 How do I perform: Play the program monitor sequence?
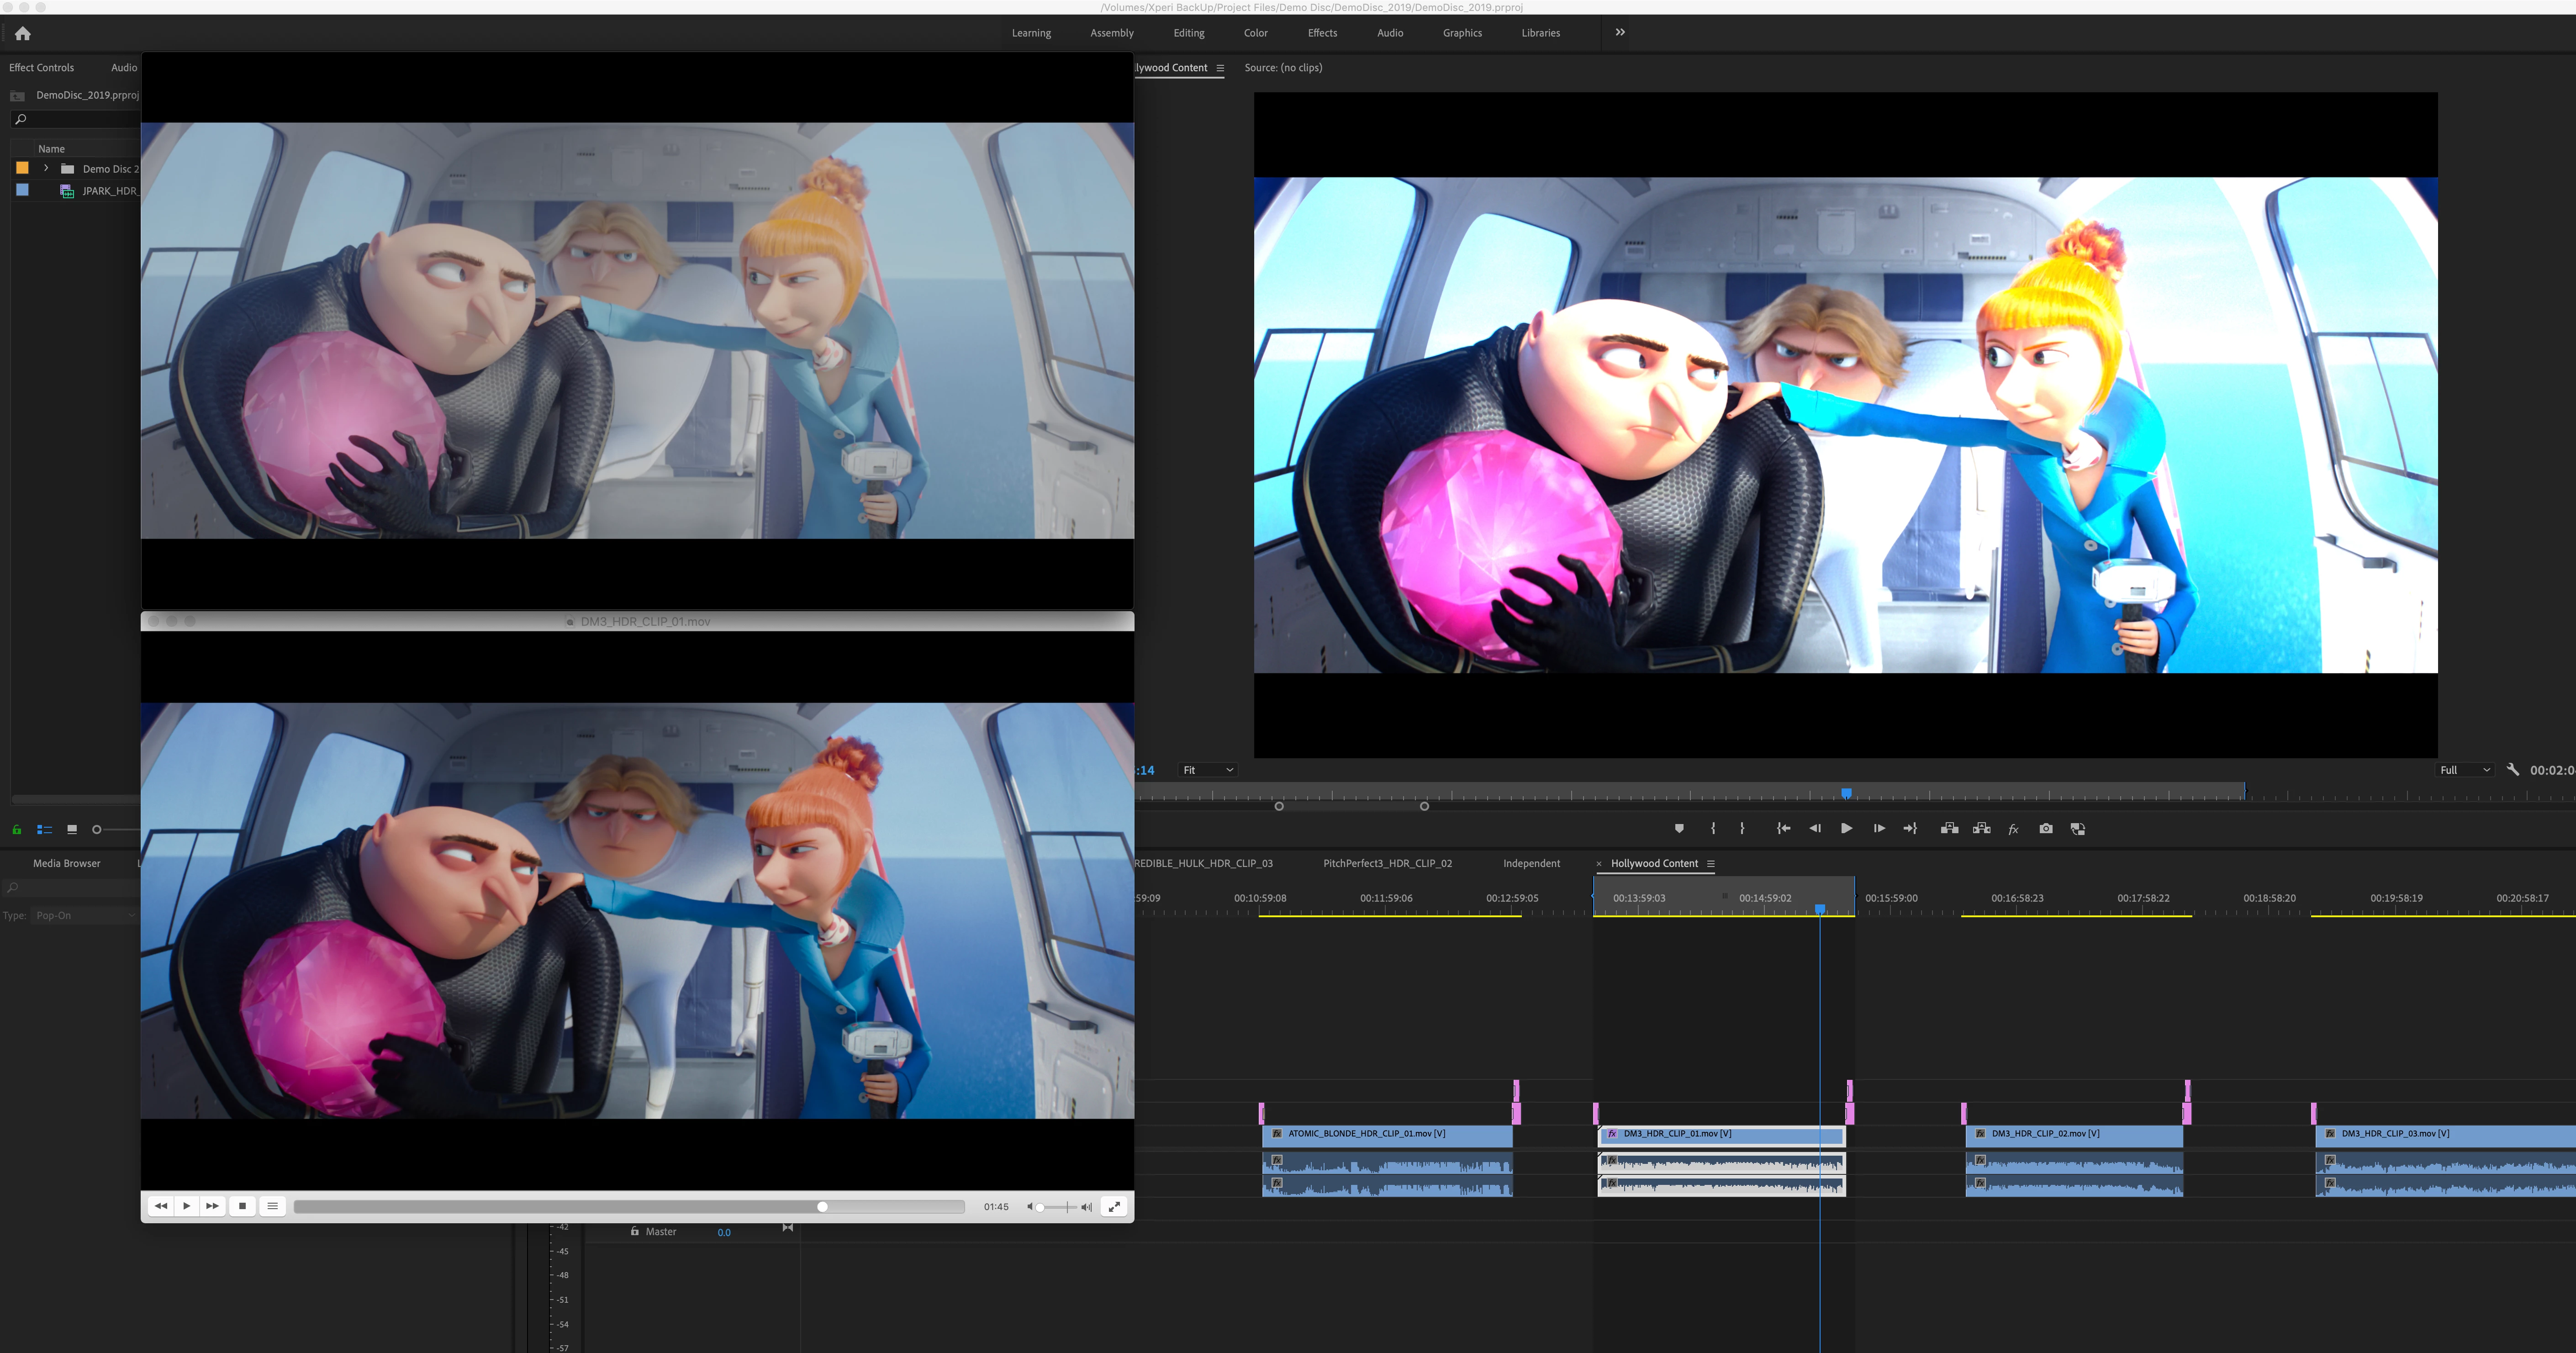click(x=1846, y=828)
